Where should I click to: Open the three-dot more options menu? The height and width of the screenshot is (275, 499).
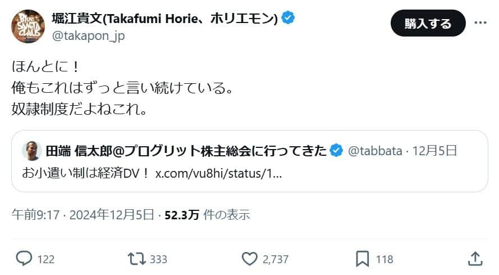click(481, 23)
